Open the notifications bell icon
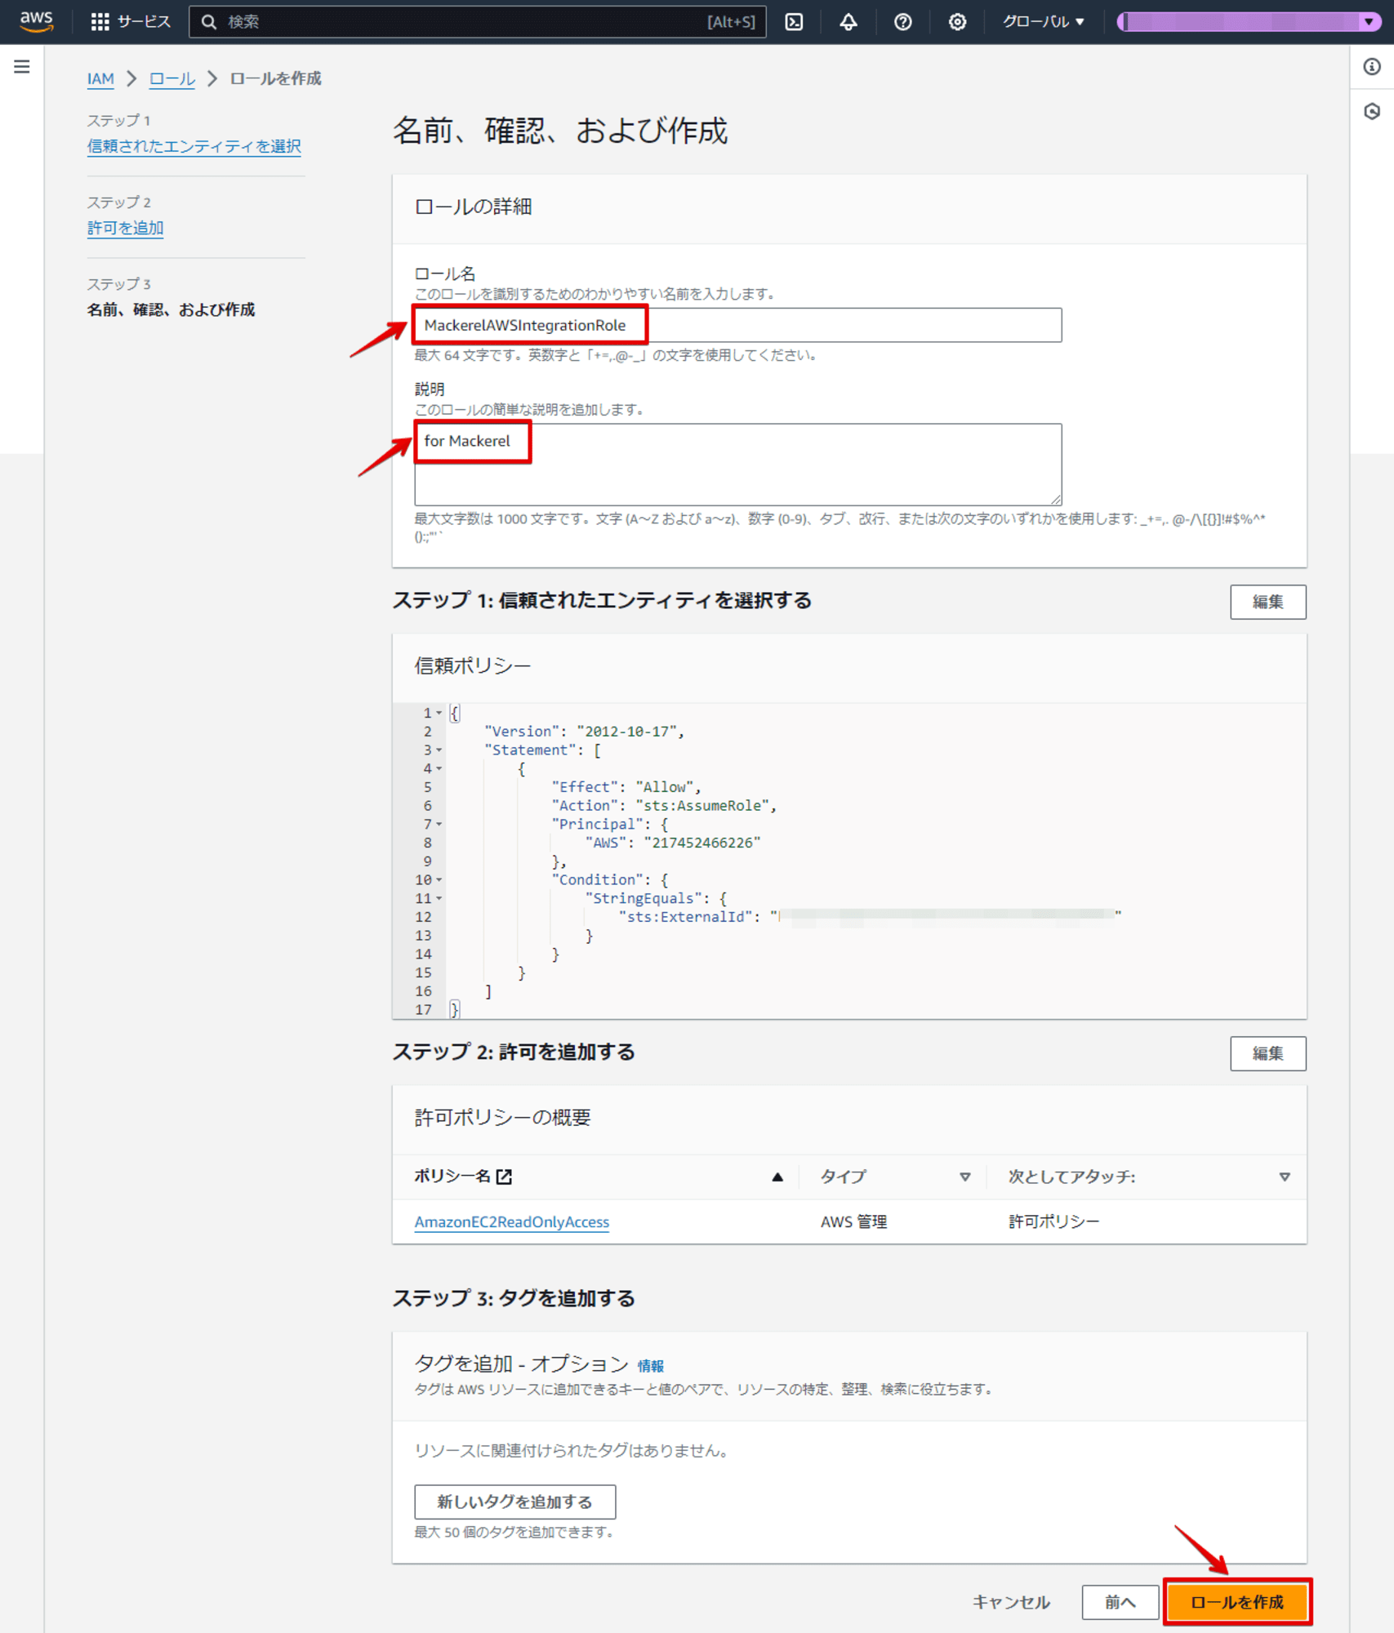Viewport: 1394px width, 1633px height. click(x=848, y=22)
